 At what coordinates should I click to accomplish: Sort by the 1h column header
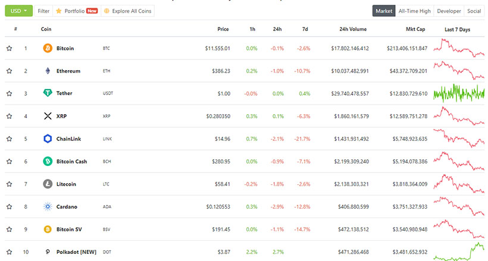pos(252,29)
